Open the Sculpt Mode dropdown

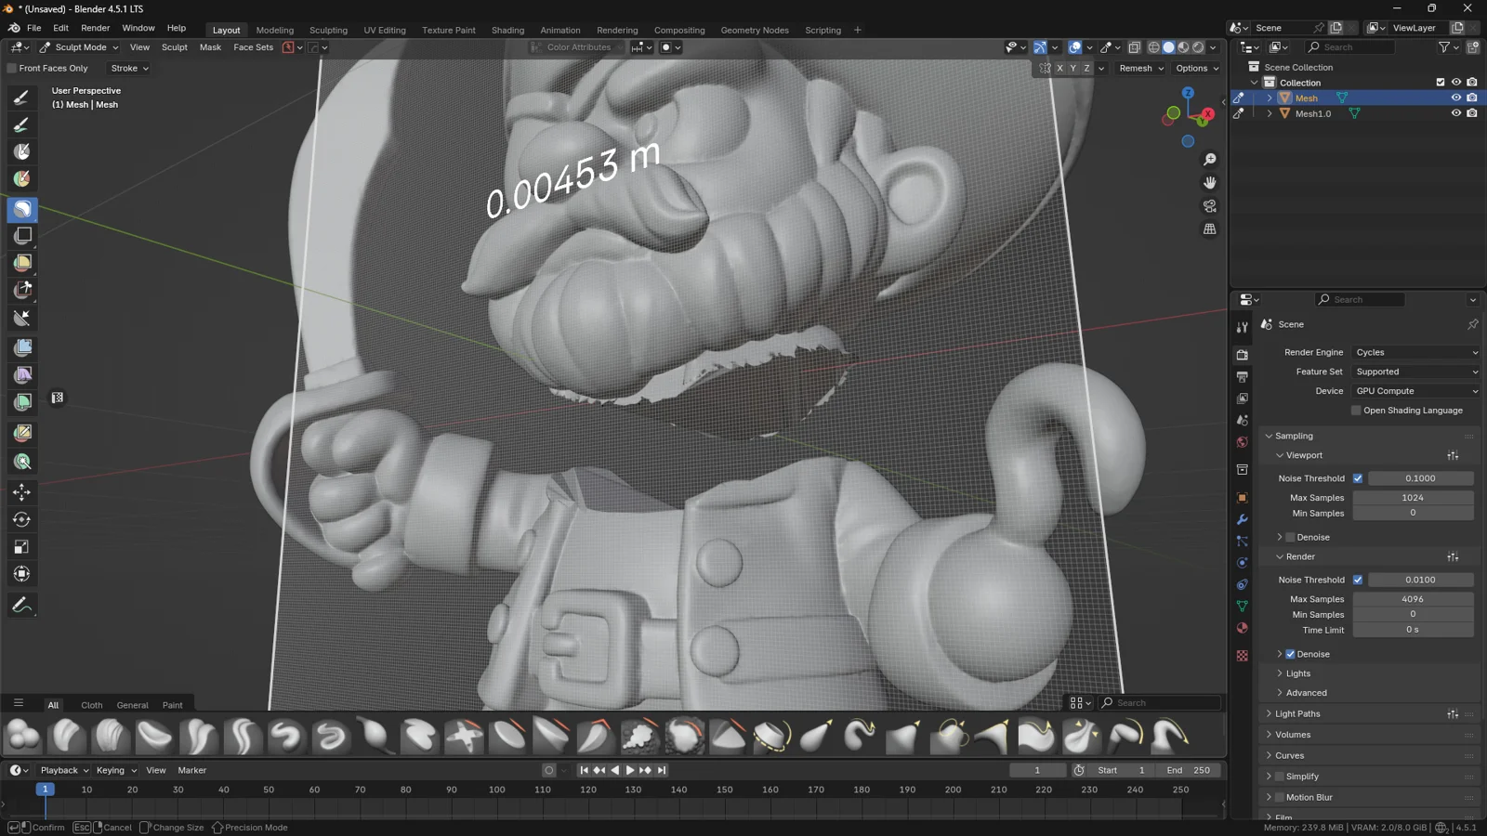[x=79, y=47]
